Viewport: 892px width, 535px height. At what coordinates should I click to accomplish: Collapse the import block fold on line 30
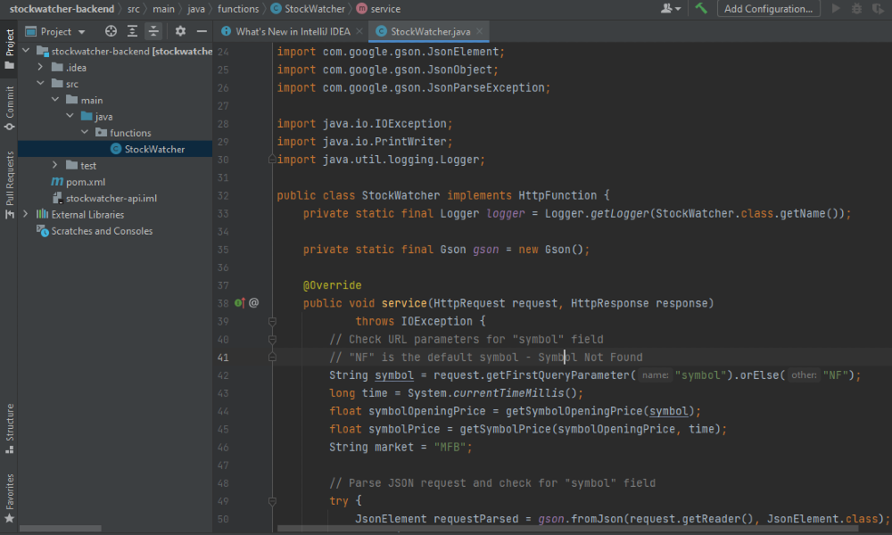tap(271, 160)
